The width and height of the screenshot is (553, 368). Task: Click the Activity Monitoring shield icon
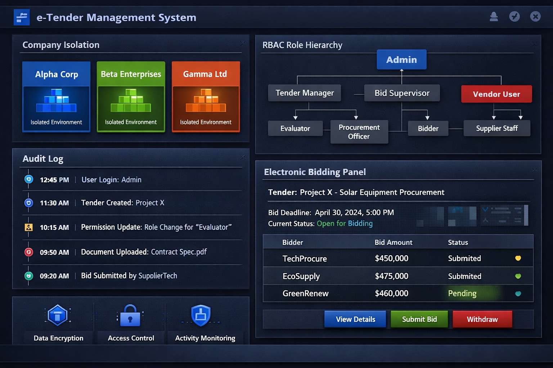[x=201, y=316]
